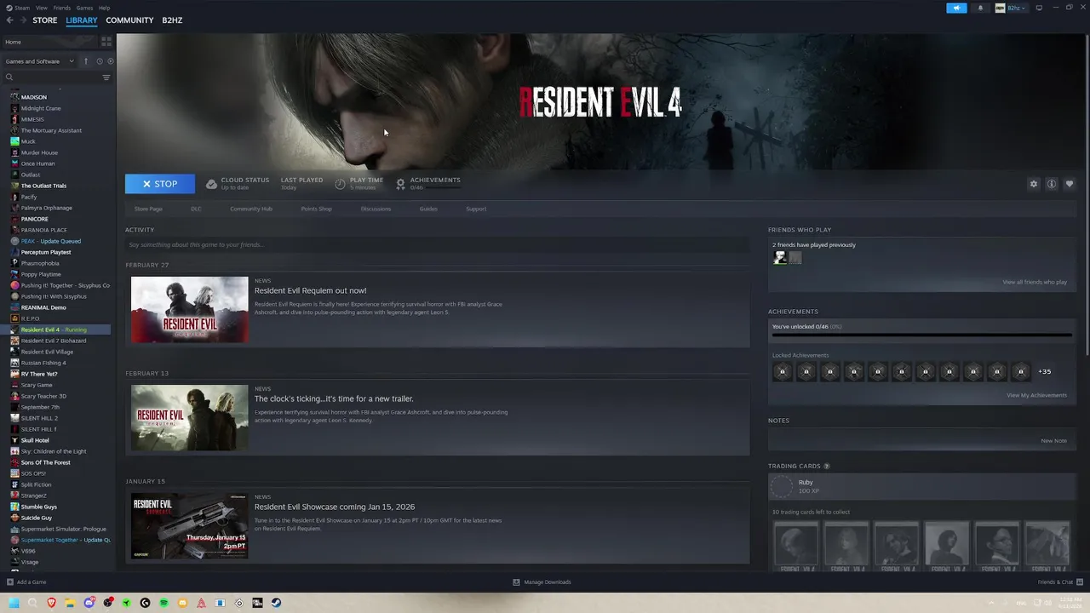Open the Discussions link
The height and width of the screenshot is (613, 1090).
click(376, 209)
